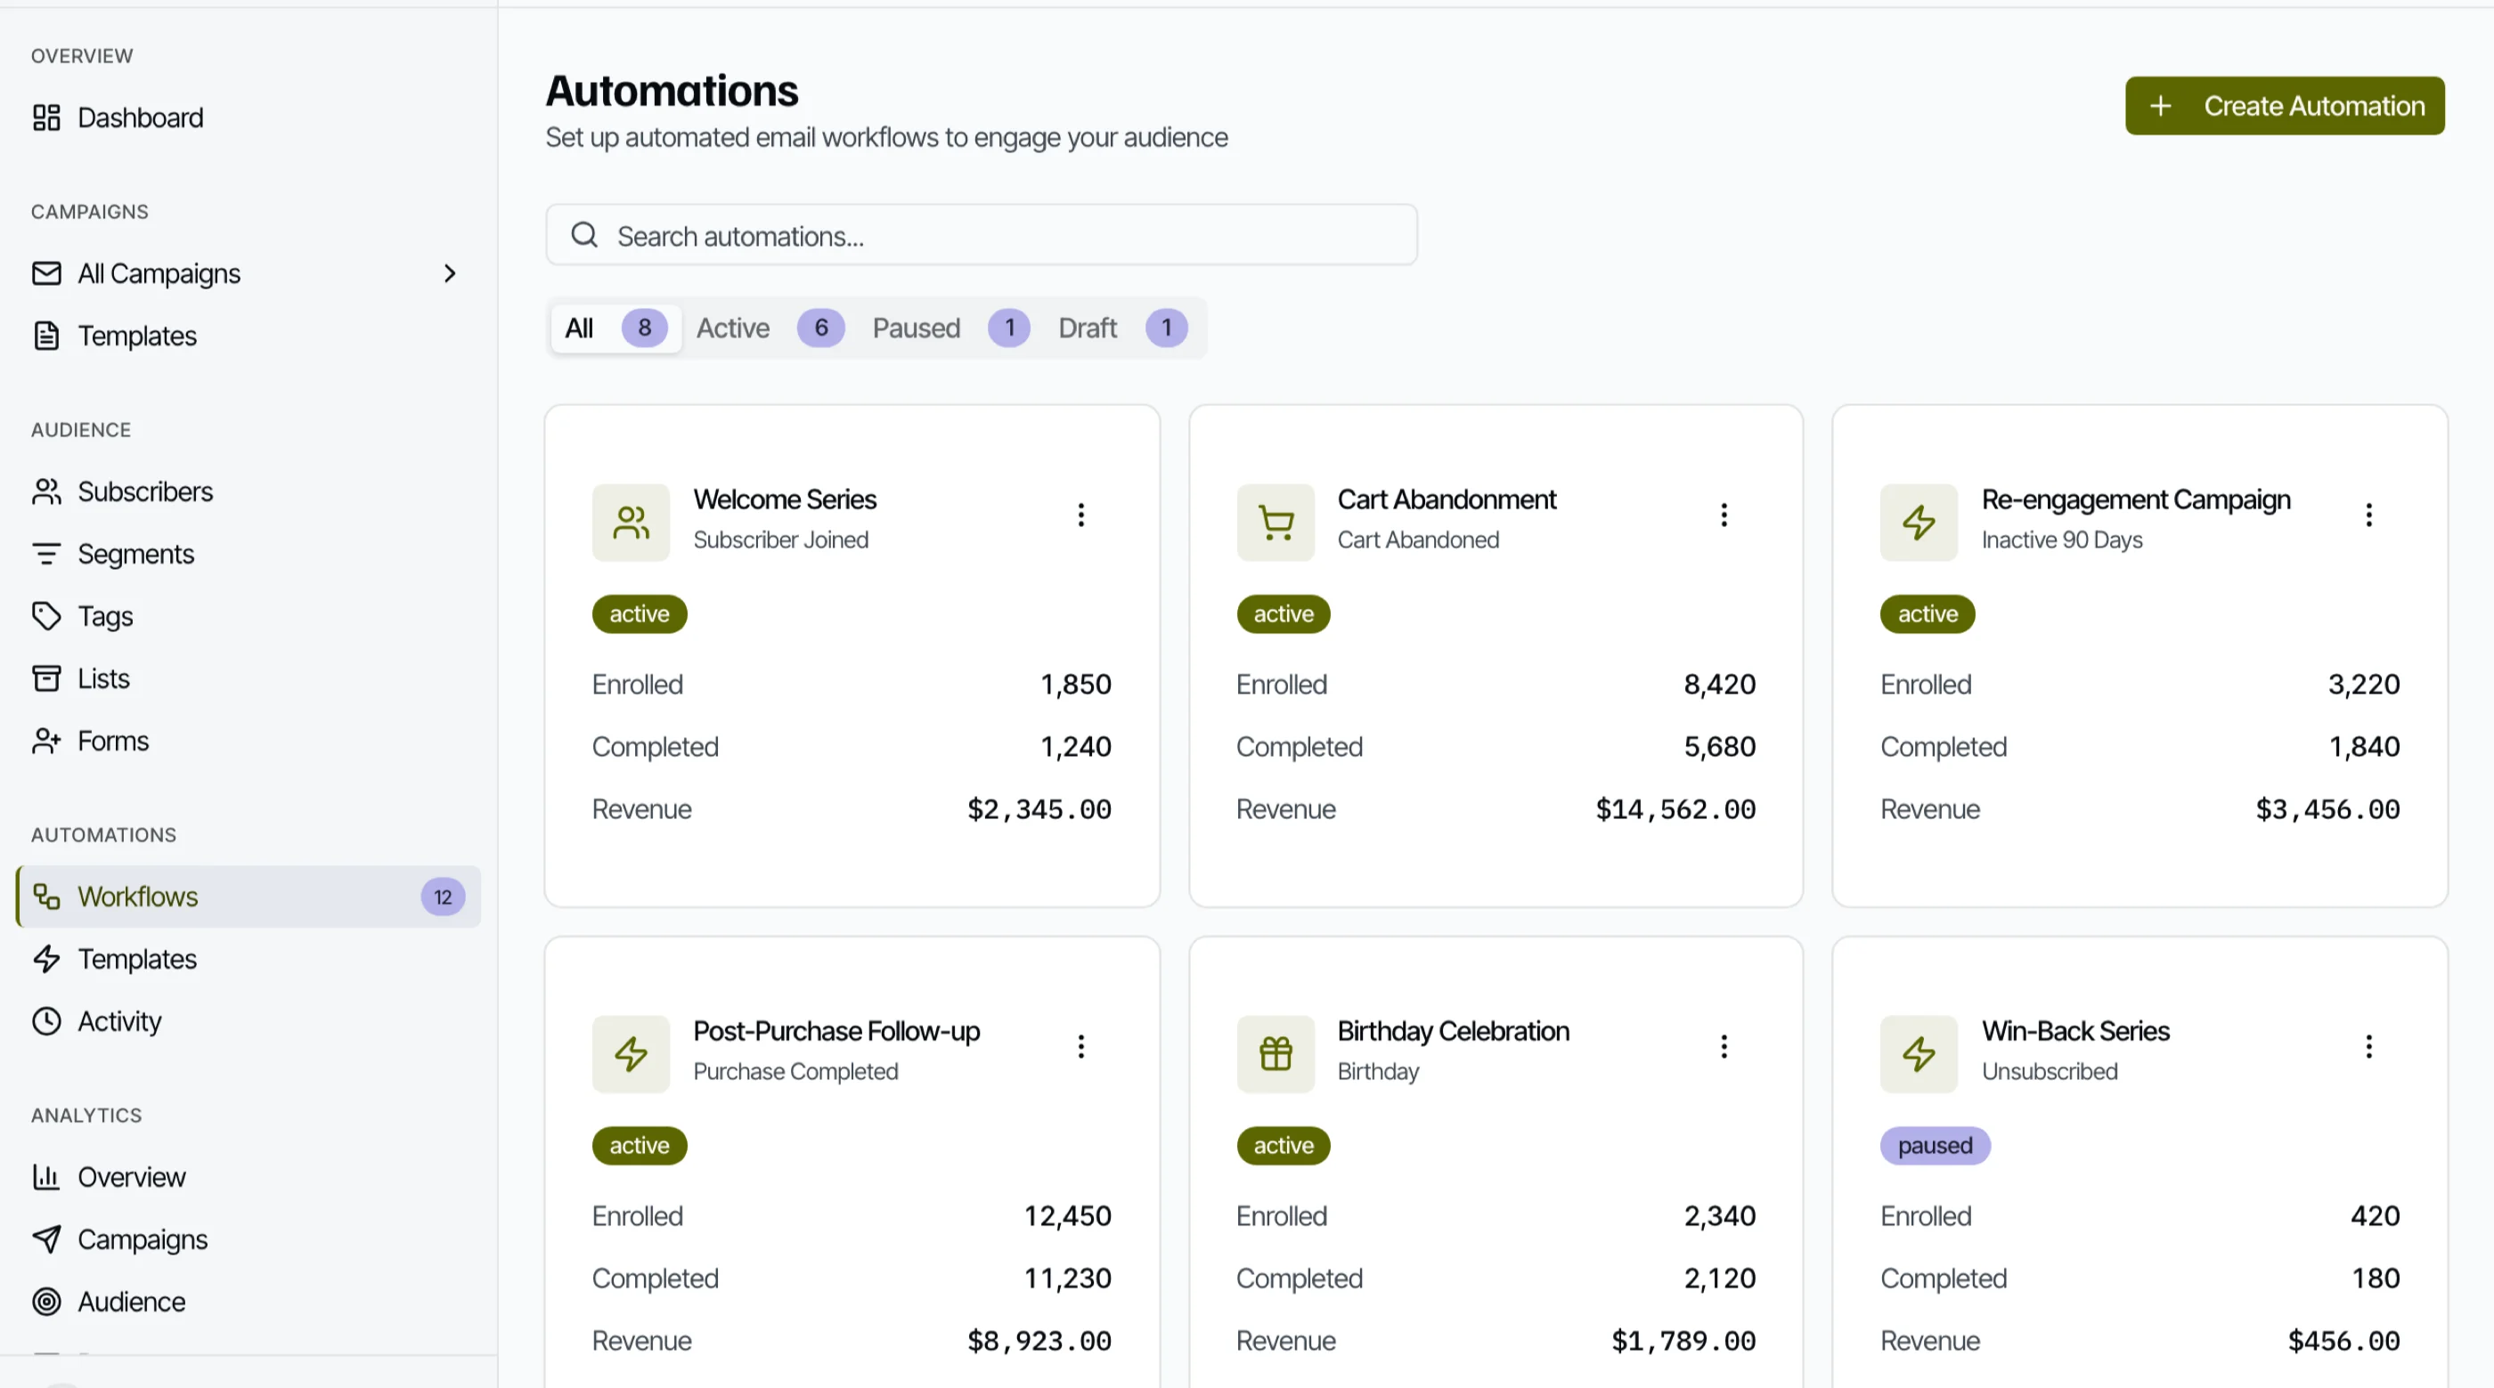Screen dimensions: 2494x1388
Task: Click the Re-engagement Campaign lightning icon
Action: coord(1919,523)
